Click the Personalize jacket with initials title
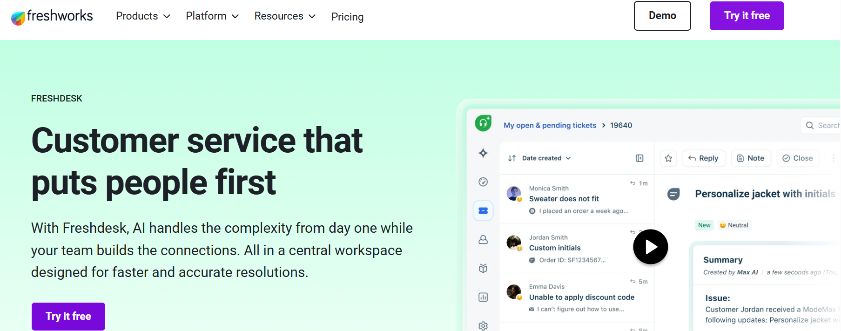Screen dimensions: 841x331 [765, 194]
